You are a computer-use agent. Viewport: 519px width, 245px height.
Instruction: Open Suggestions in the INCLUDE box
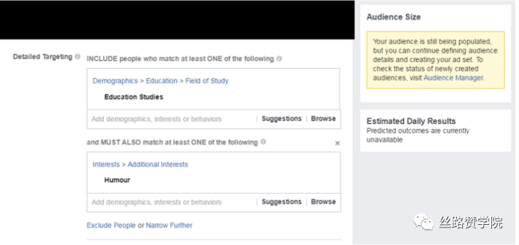281,119
